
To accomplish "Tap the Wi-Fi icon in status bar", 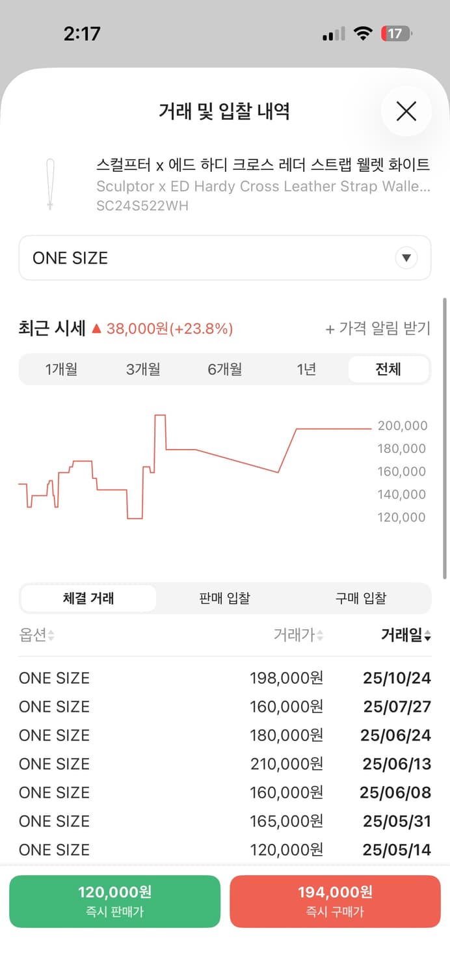I will (x=364, y=33).
